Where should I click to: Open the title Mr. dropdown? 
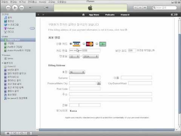coord(77,72)
